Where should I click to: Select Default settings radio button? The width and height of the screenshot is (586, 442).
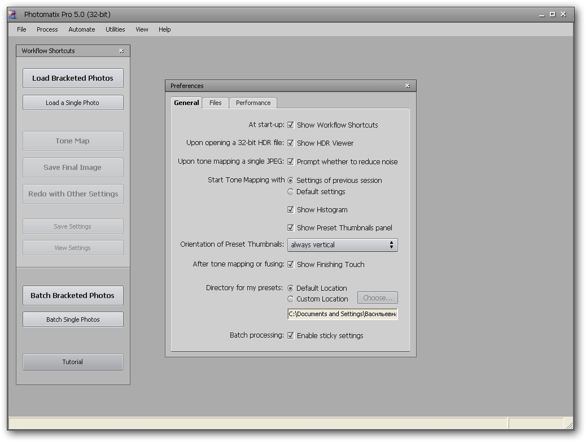click(x=290, y=192)
